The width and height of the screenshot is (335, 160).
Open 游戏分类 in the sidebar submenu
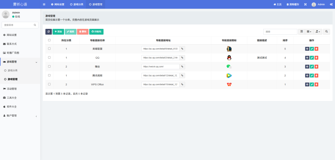tap(13, 70)
